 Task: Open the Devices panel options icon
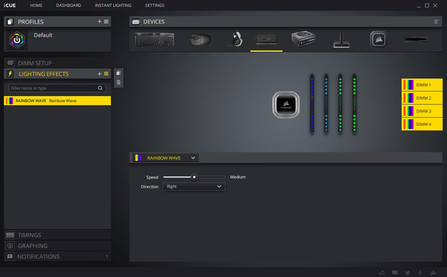[436, 21]
